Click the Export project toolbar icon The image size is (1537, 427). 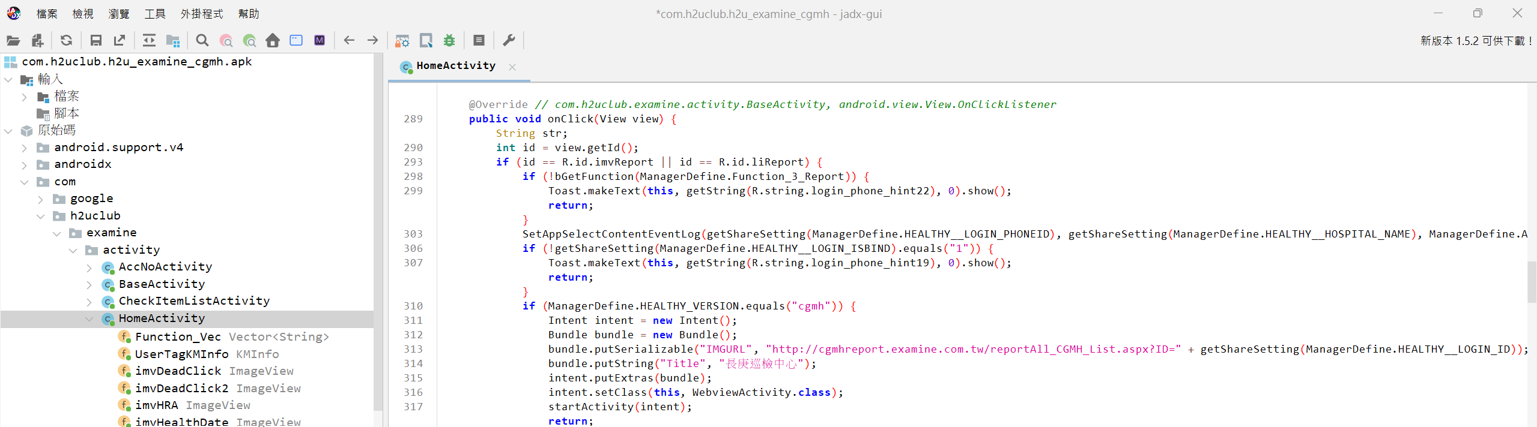[x=120, y=41]
